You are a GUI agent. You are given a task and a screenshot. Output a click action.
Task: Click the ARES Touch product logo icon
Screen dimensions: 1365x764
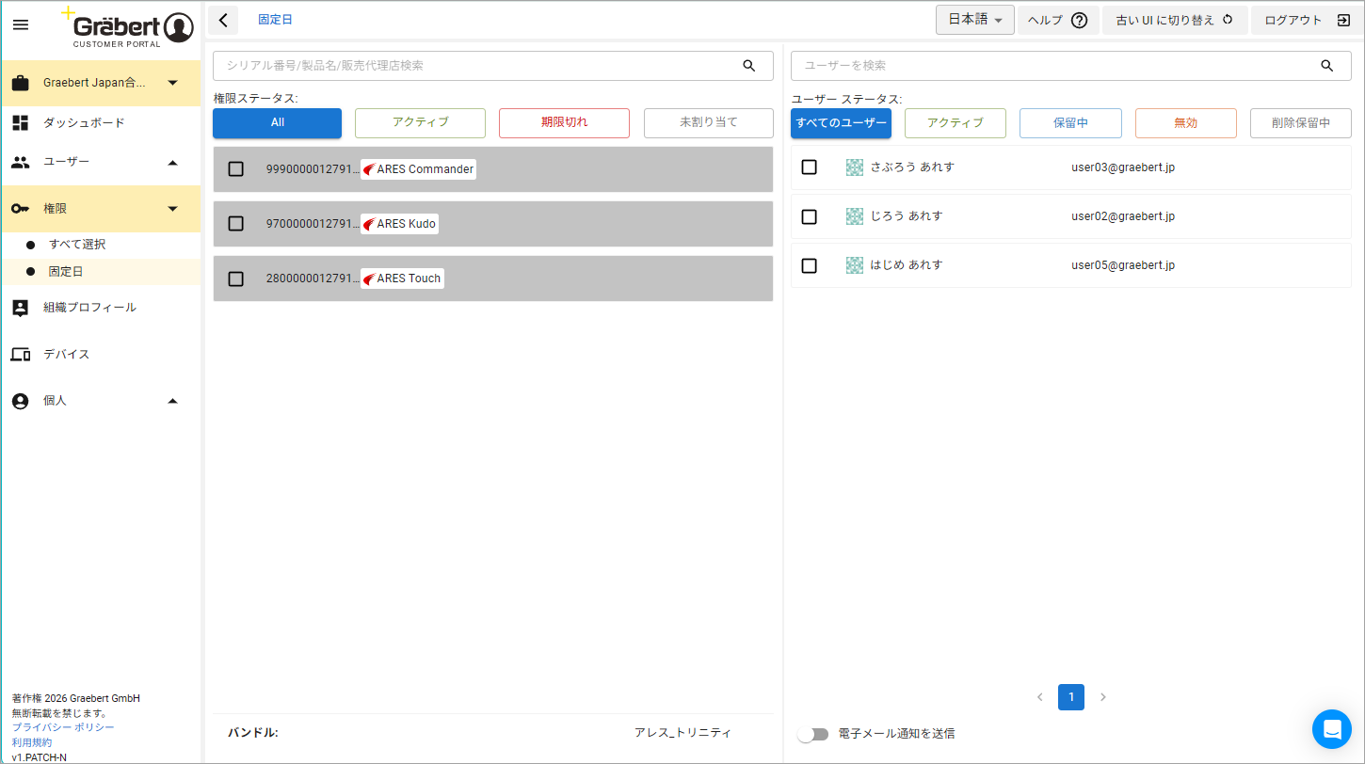point(369,279)
